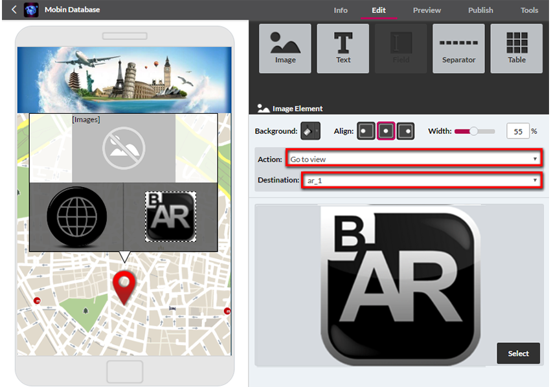Align image to the right
The height and width of the screenshot is (387, 551).
click(x=405, y=131)
